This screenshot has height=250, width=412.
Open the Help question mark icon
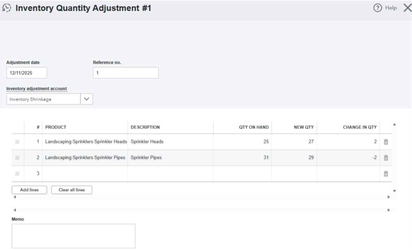(377, 8)
